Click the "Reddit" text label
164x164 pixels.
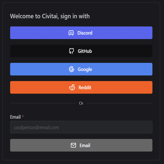pos(85,87)
